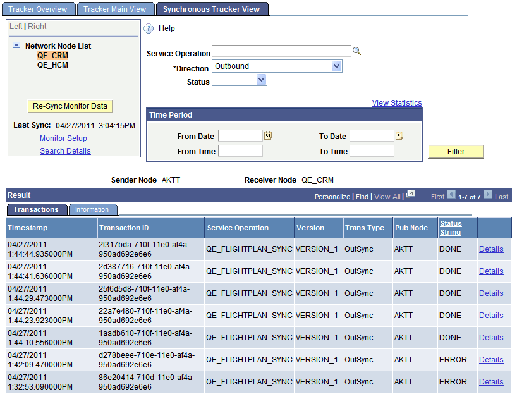The height and width of the screenshot is (399, 517).
Task: Select the QE_HCM network node
Action: (x=52, y=63)
